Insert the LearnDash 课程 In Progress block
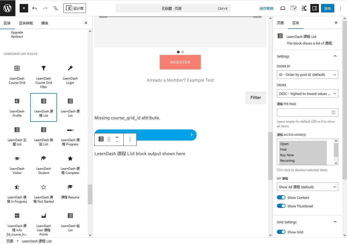The width and height of the screenshot is (347, 244). click(x=17, y=193)
